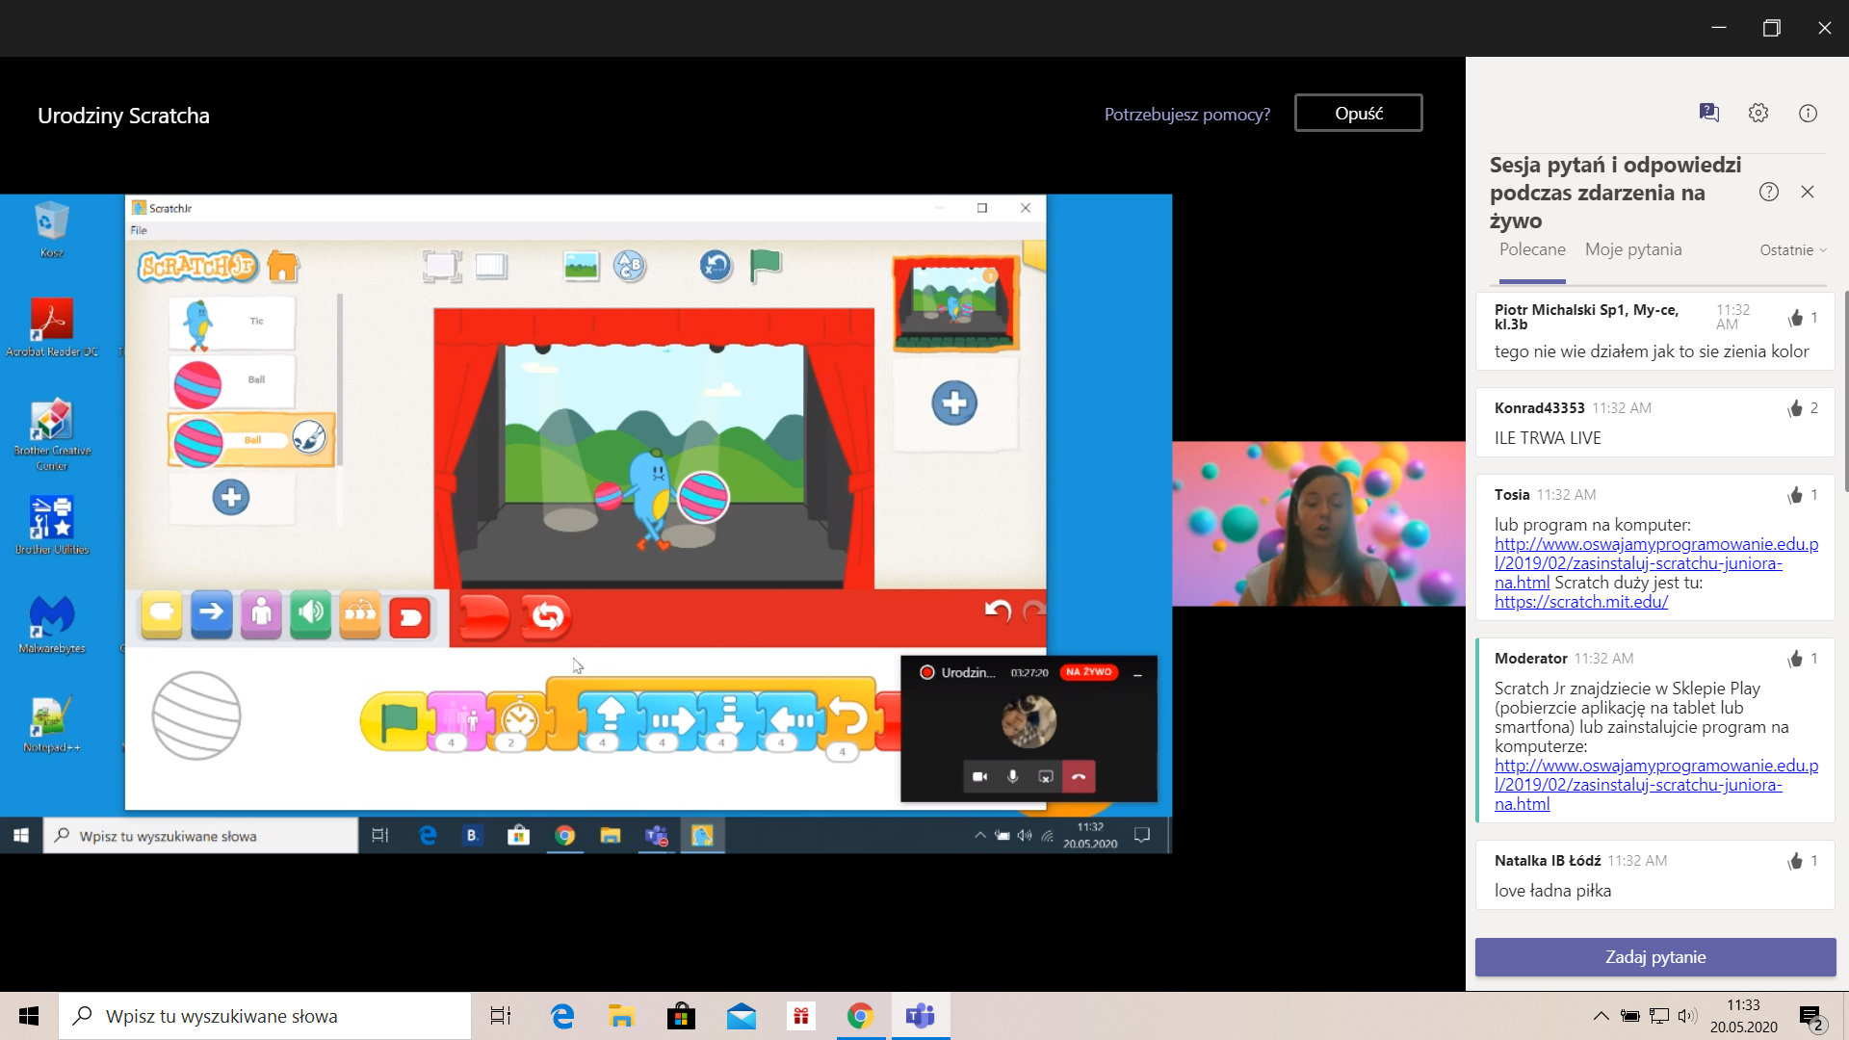This screenshot has height=1040, width=1849.
Task: Hang up in the small meeting overlay
Action: click(x=1079, y=777)
